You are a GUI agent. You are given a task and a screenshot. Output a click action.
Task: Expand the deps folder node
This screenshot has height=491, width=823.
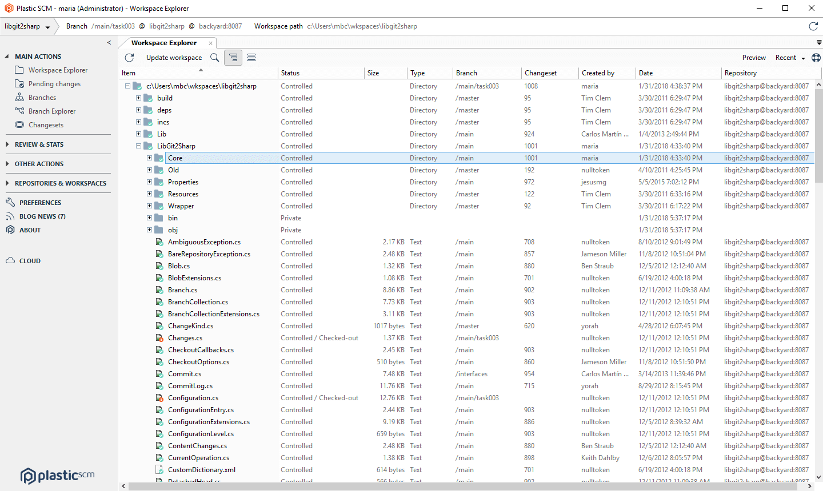point(138,110)
